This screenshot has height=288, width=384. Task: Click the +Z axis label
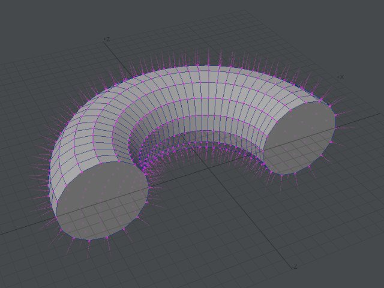[107, 39]
